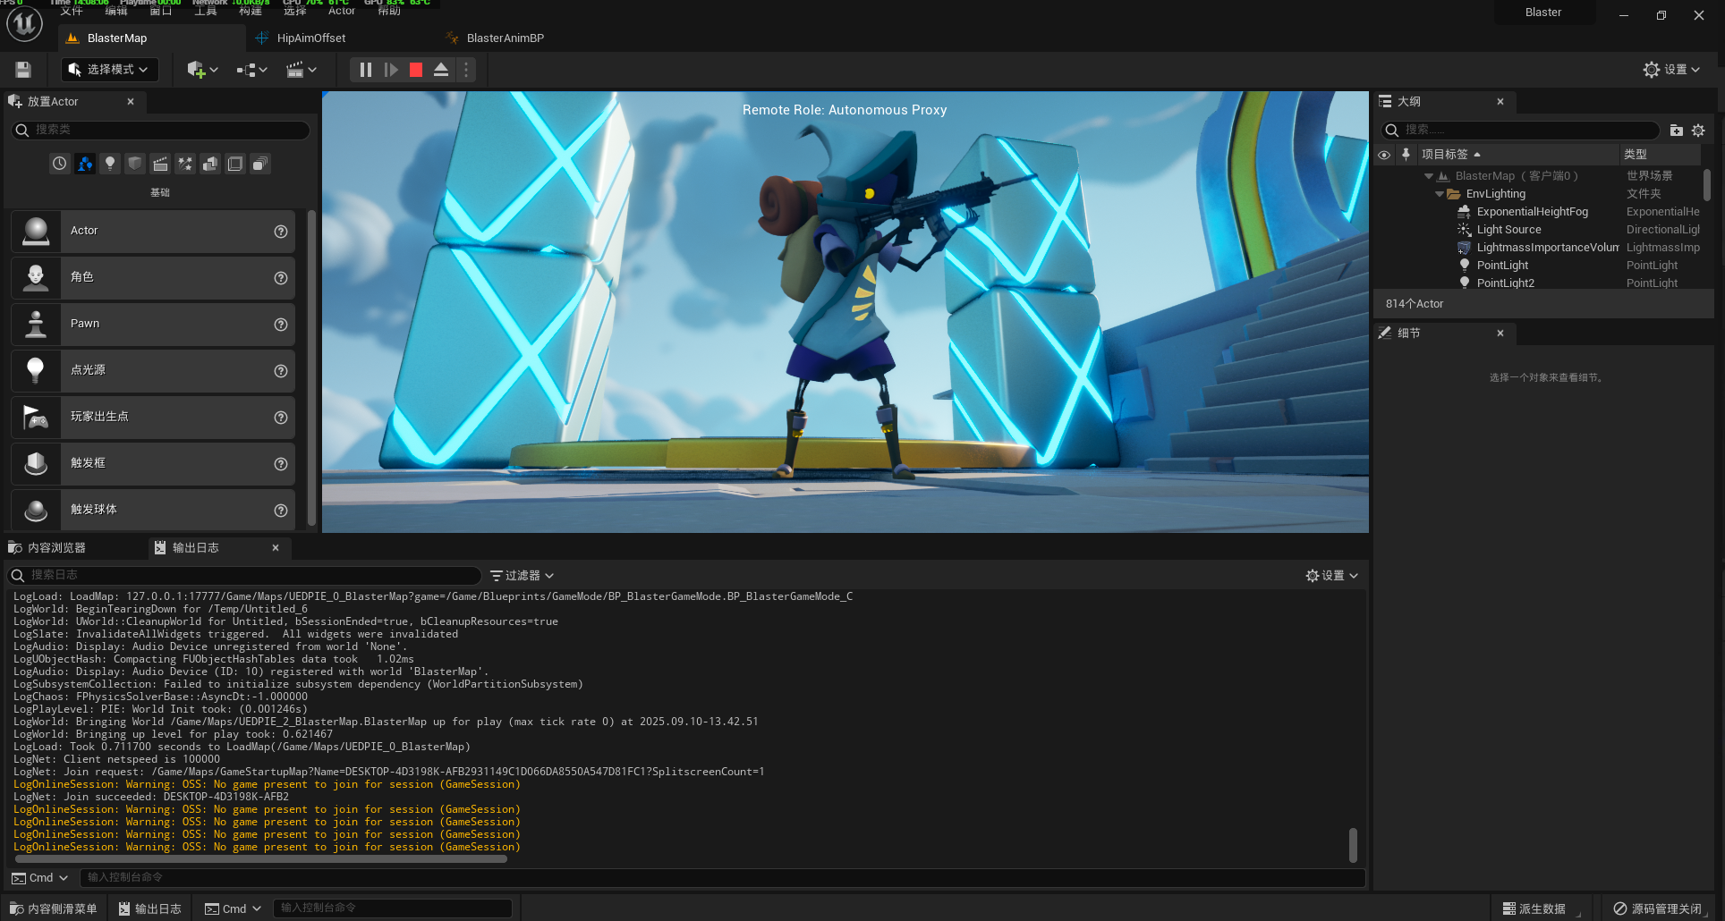Screen dimensions: 1725x921
Task: Collapse the BlasterMap tree node
Action: pyautogui.click(x=1429, y=176)
